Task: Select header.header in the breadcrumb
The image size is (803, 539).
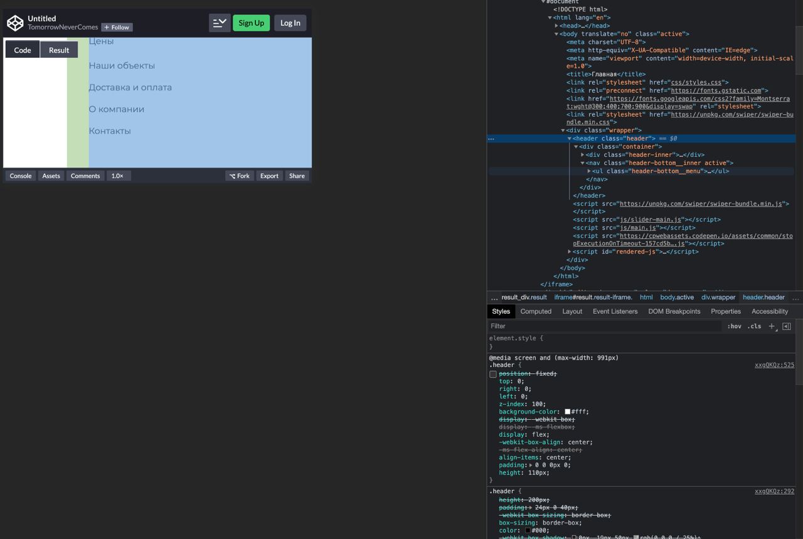Action: (x=763, y=297)
